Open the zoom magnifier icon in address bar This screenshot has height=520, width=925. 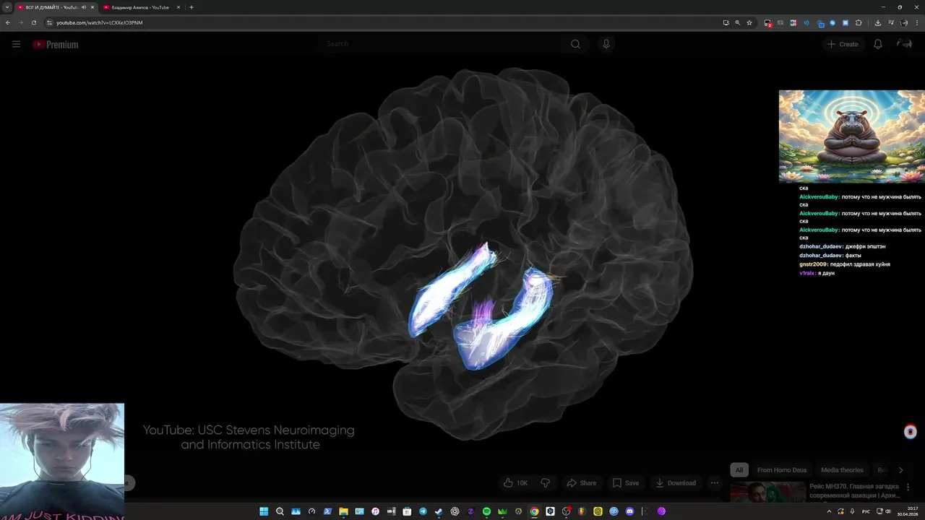738,22
